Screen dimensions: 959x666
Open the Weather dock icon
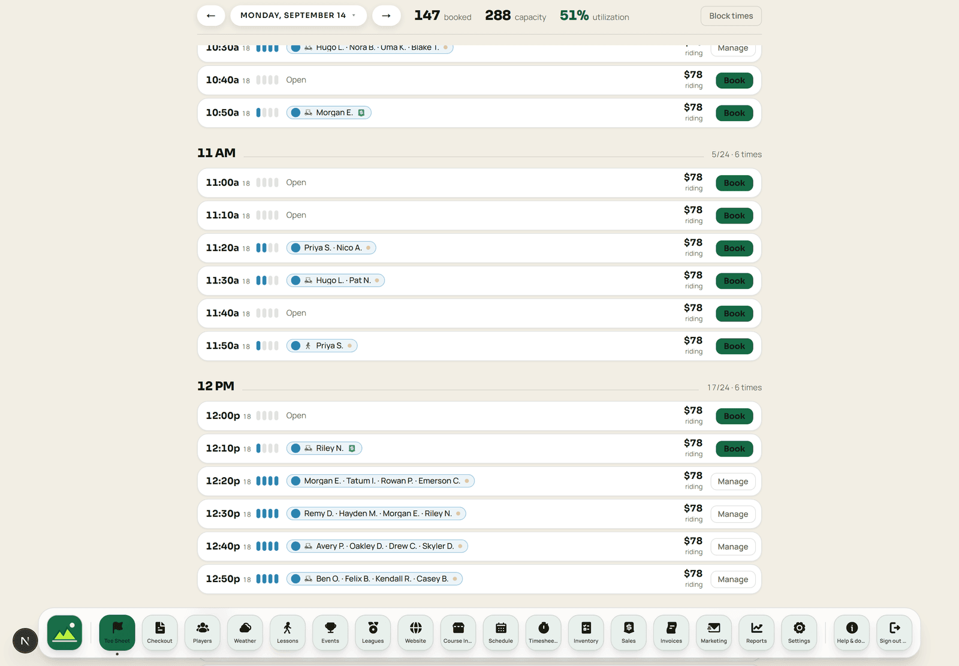[x=245, y=632]
